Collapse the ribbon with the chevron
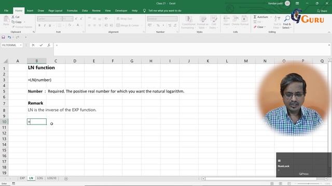 click(329, 32)
